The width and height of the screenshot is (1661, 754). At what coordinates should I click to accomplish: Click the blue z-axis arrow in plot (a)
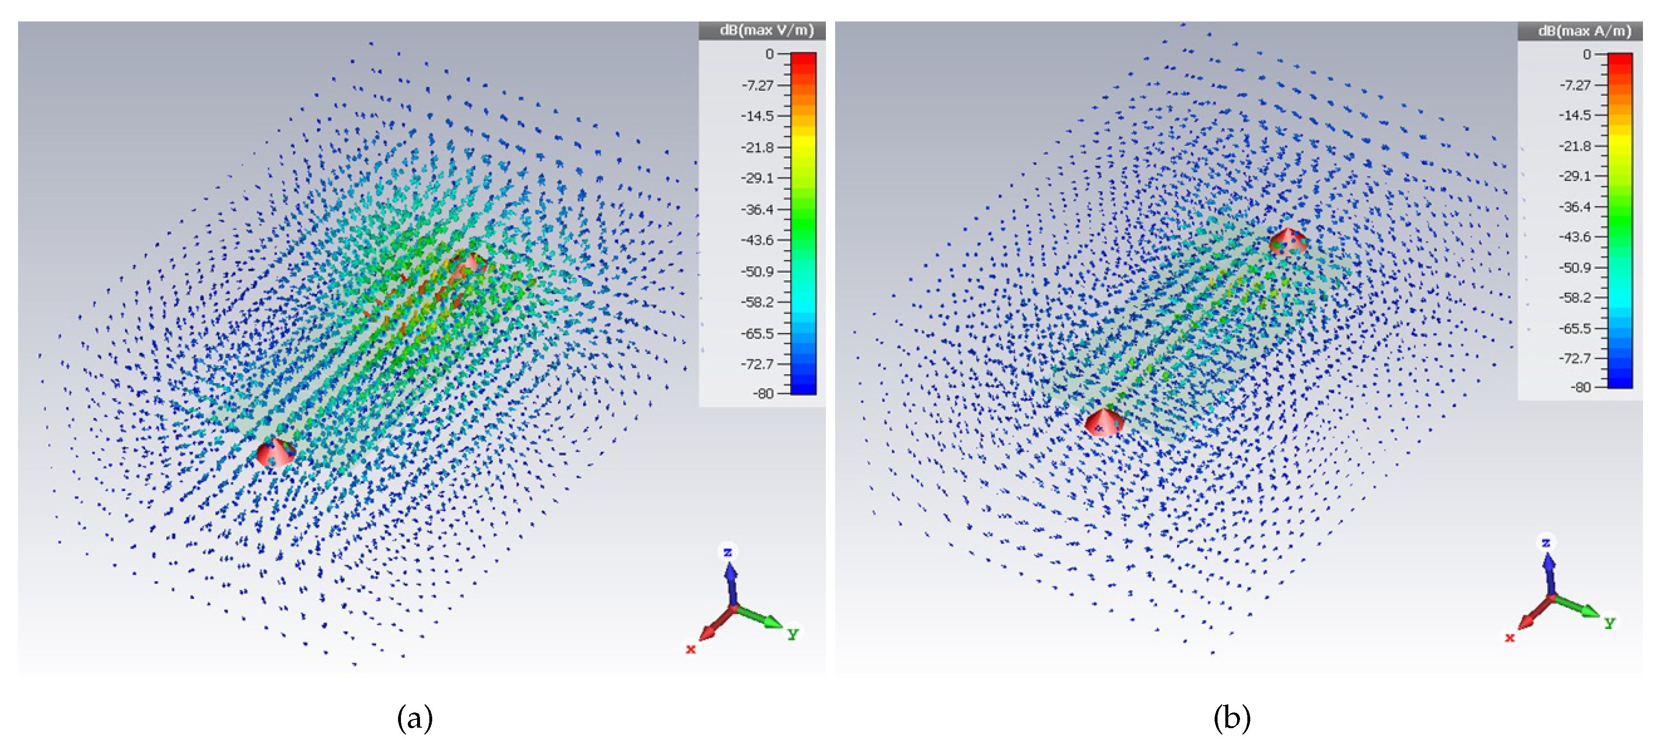coord(731,585)
